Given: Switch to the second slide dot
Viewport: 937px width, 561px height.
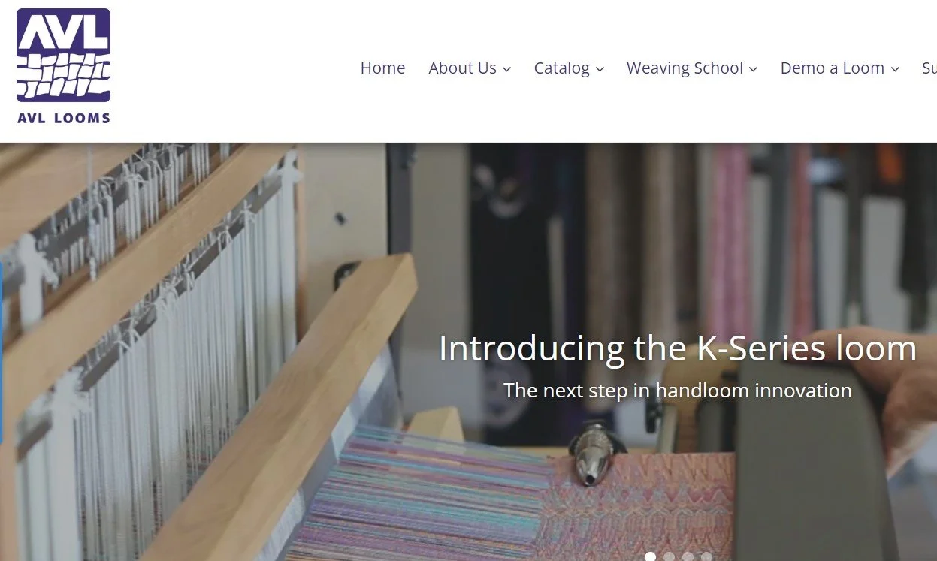Looking at the screenshot, I should pos(669,556).
